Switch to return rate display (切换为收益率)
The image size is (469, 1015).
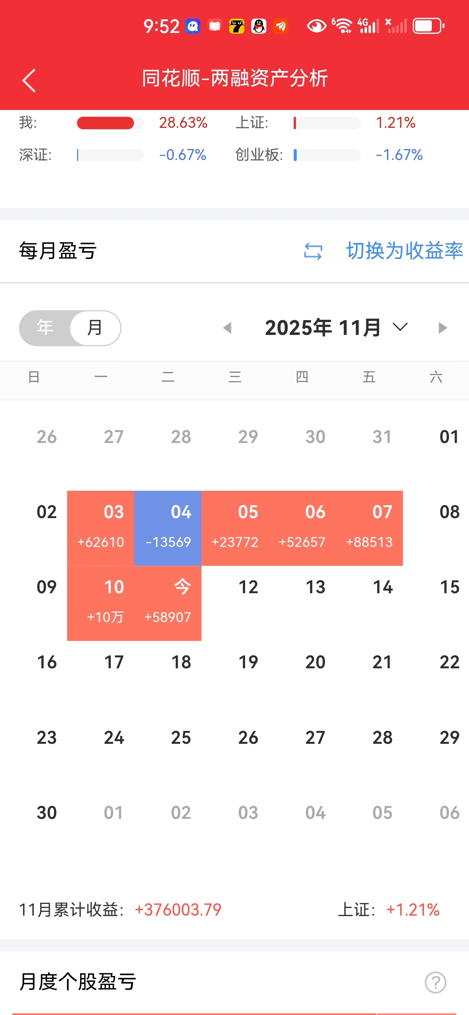pos(404,251)
